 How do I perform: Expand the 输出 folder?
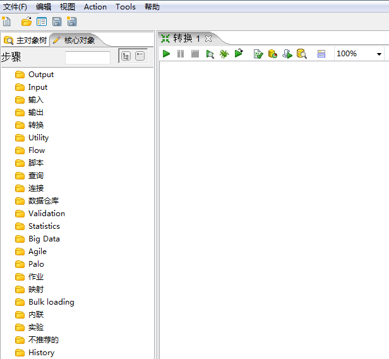[x=29, y=113]
